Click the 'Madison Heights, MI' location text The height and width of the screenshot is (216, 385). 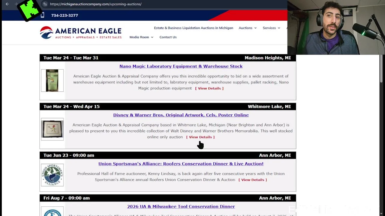(268, 58)
